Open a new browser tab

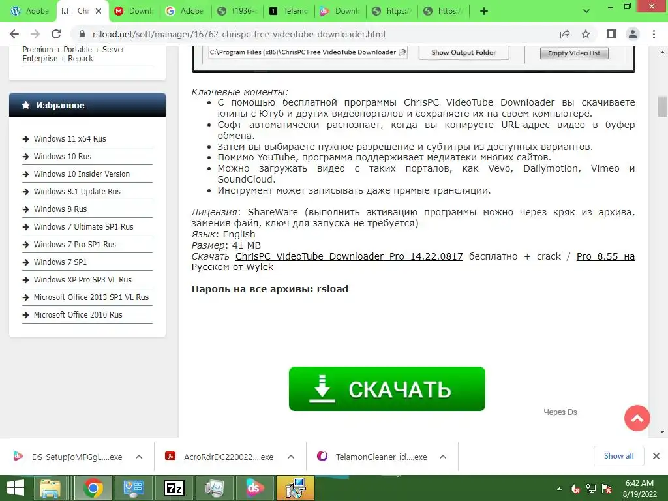click(484, 11)
